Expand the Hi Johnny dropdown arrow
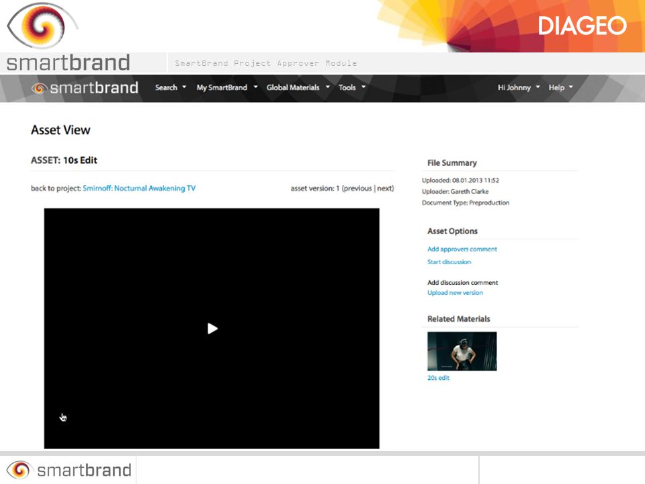Viewport: 645px width, 484px height. [x=537, y=87]
